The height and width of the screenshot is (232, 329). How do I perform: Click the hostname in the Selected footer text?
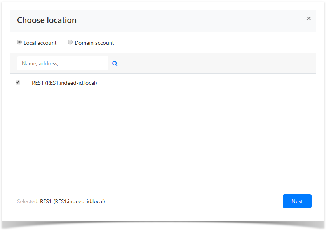coord(79,201)
